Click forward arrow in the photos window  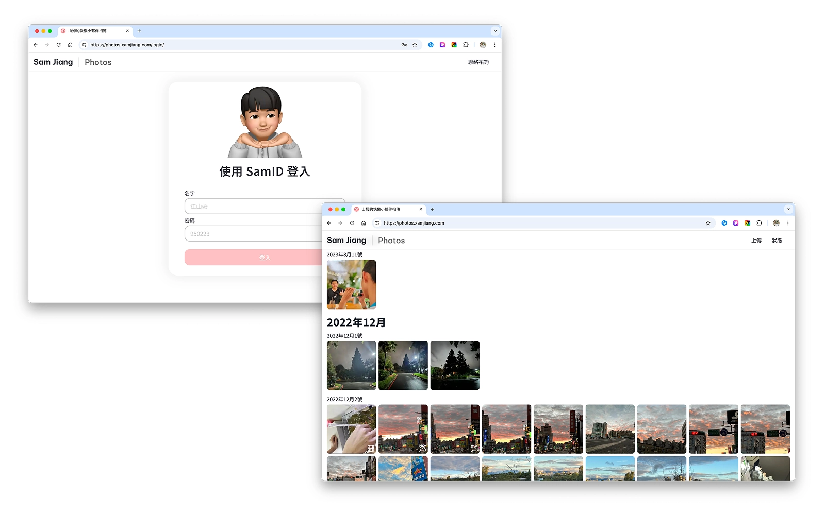click(340, 223)
